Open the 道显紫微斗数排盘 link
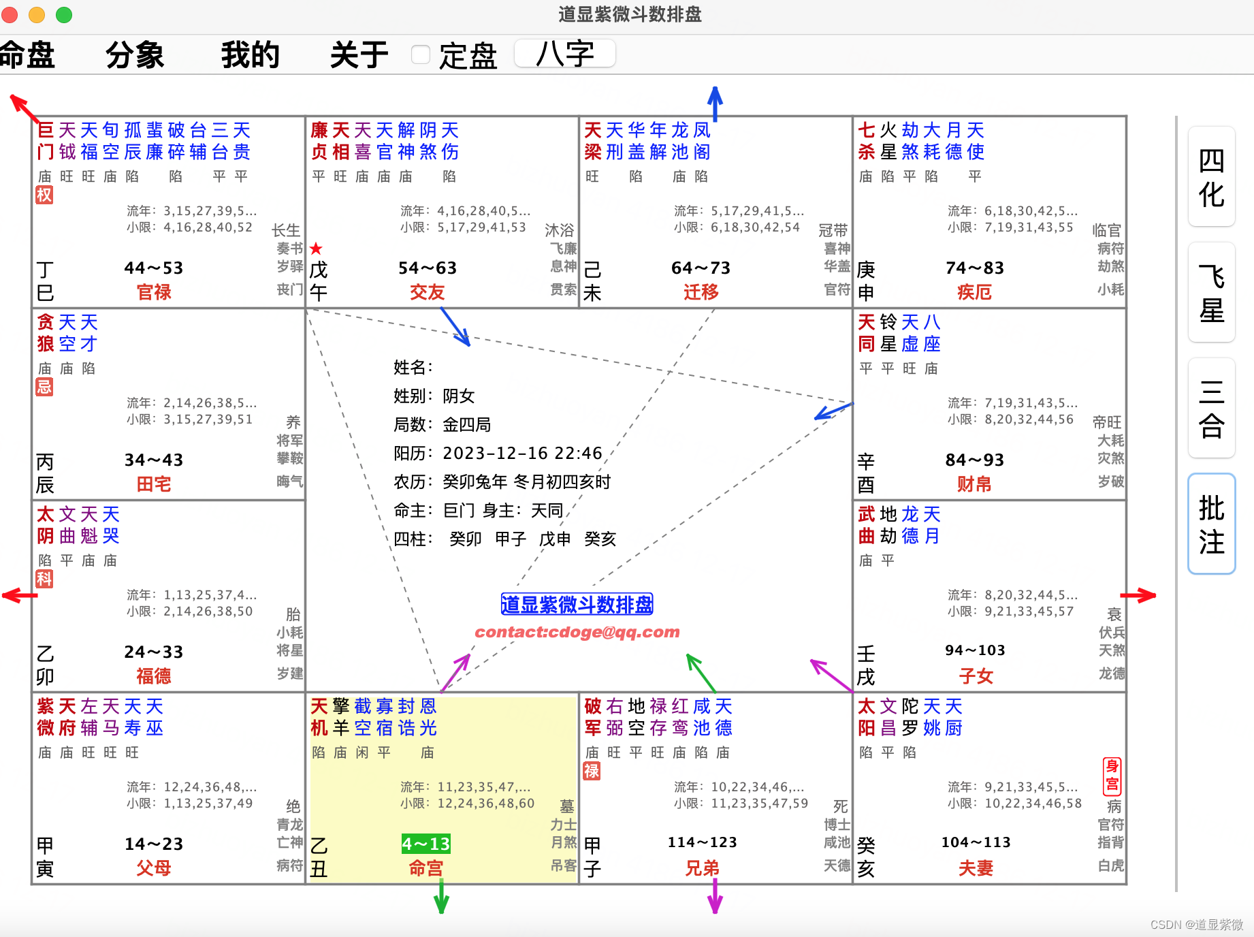Viewport: 1254px width, 937px height. tap(577, 604)
